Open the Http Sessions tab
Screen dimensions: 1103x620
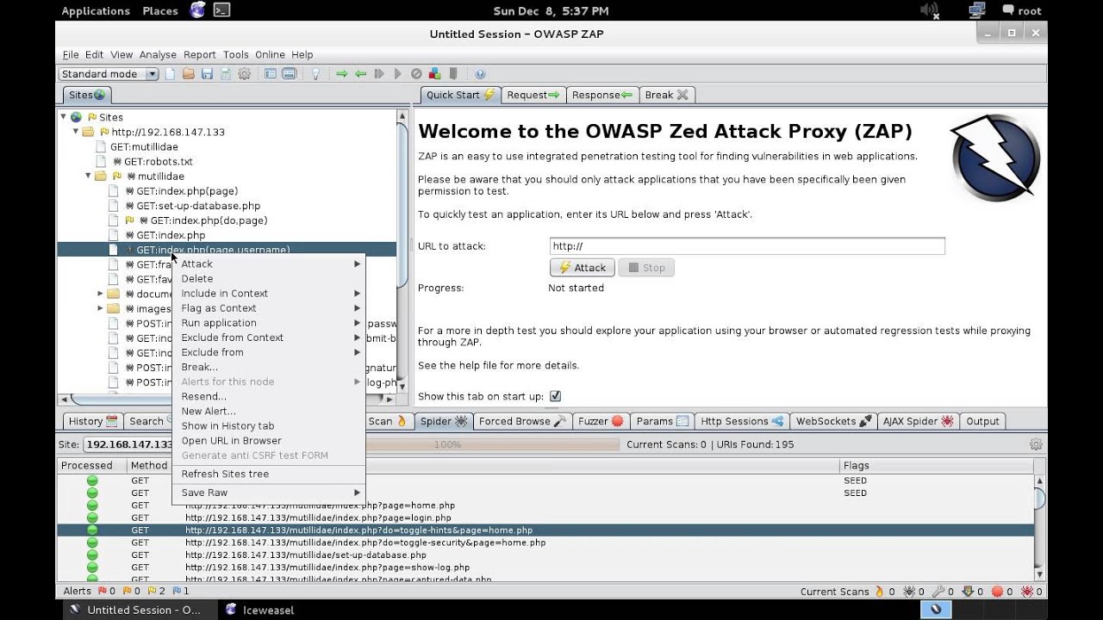742,421
